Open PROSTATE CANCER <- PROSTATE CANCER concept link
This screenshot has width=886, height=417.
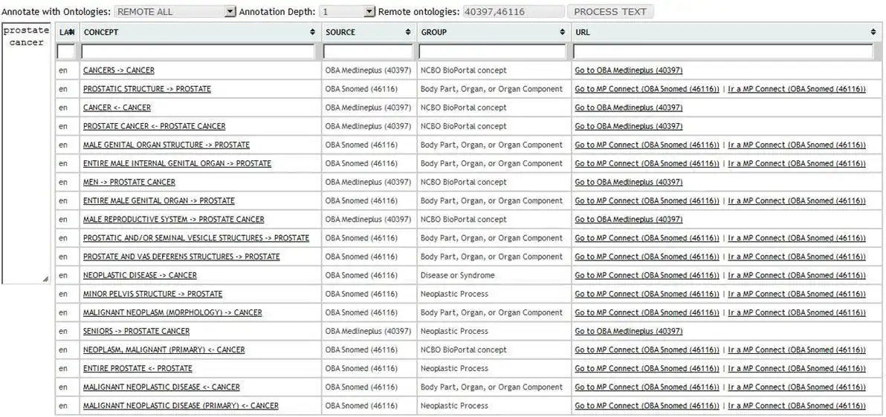pos(155,126)
